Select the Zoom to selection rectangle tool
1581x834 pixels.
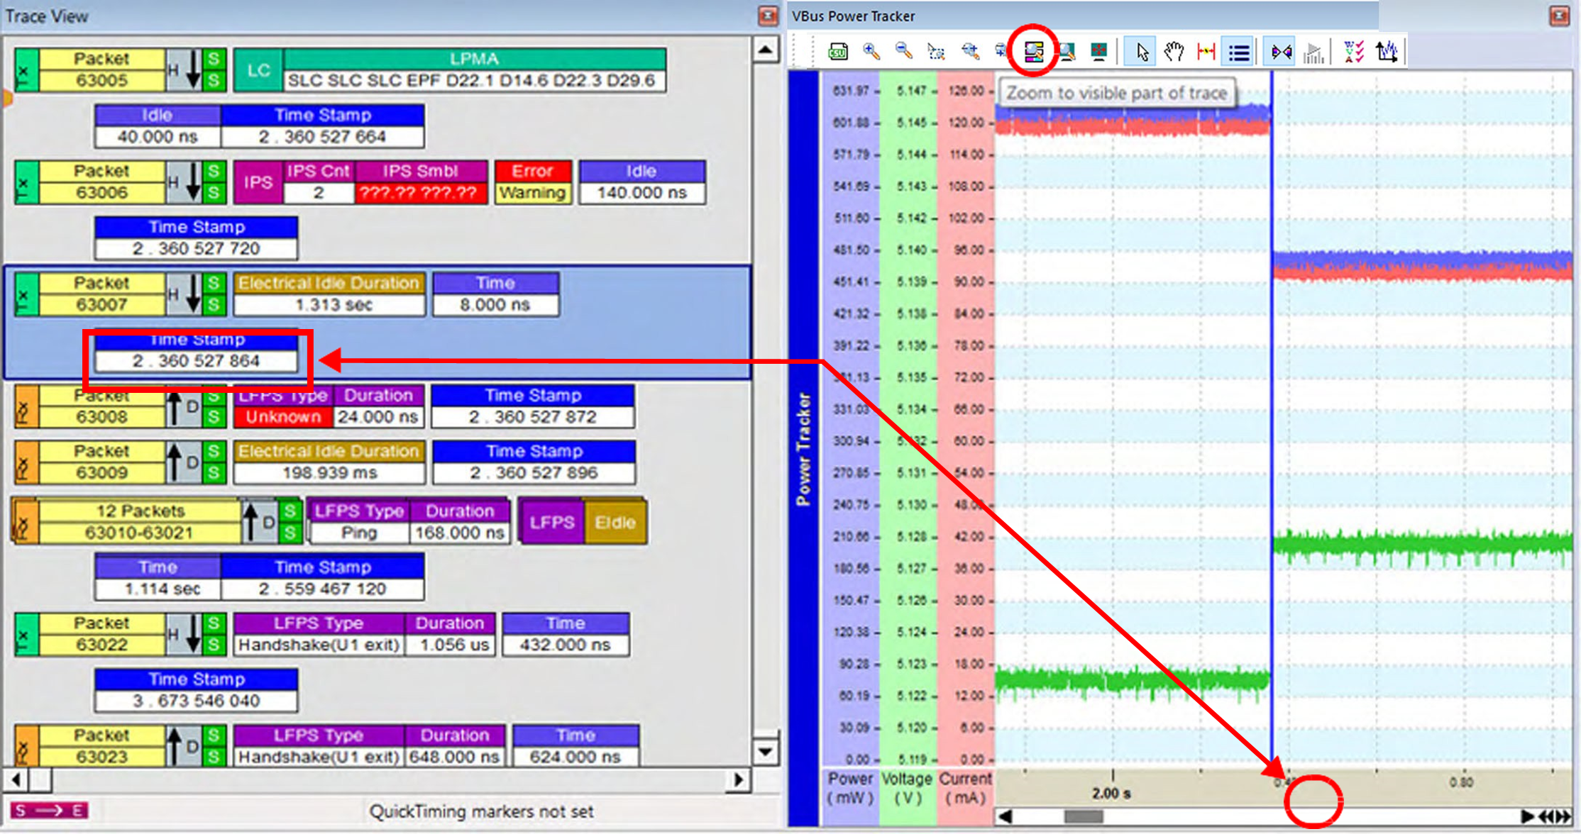[x=936, y=52]
